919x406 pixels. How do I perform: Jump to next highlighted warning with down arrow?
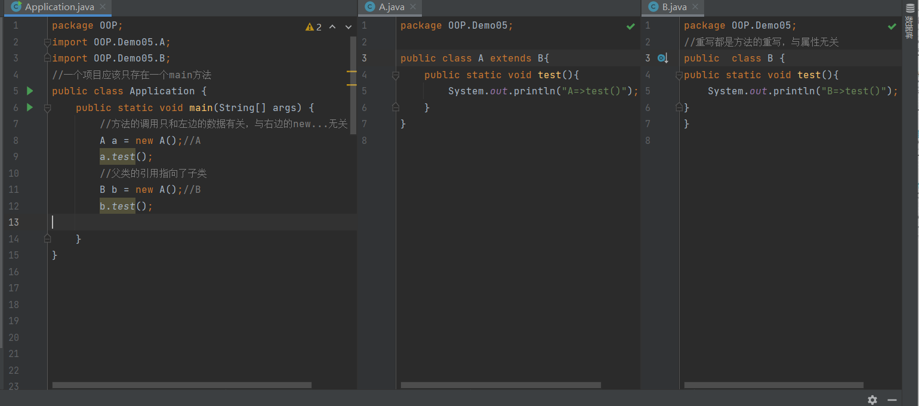point(349,27)
